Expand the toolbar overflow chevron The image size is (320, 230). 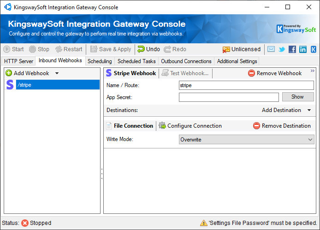tap(313, 71)
